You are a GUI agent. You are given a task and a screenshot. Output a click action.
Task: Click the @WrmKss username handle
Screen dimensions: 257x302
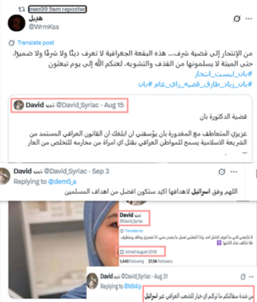pos(44,27)
